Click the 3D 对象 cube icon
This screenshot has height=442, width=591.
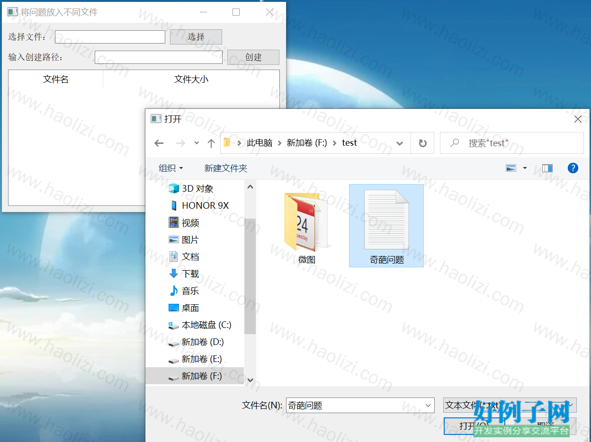coord(174,188)
